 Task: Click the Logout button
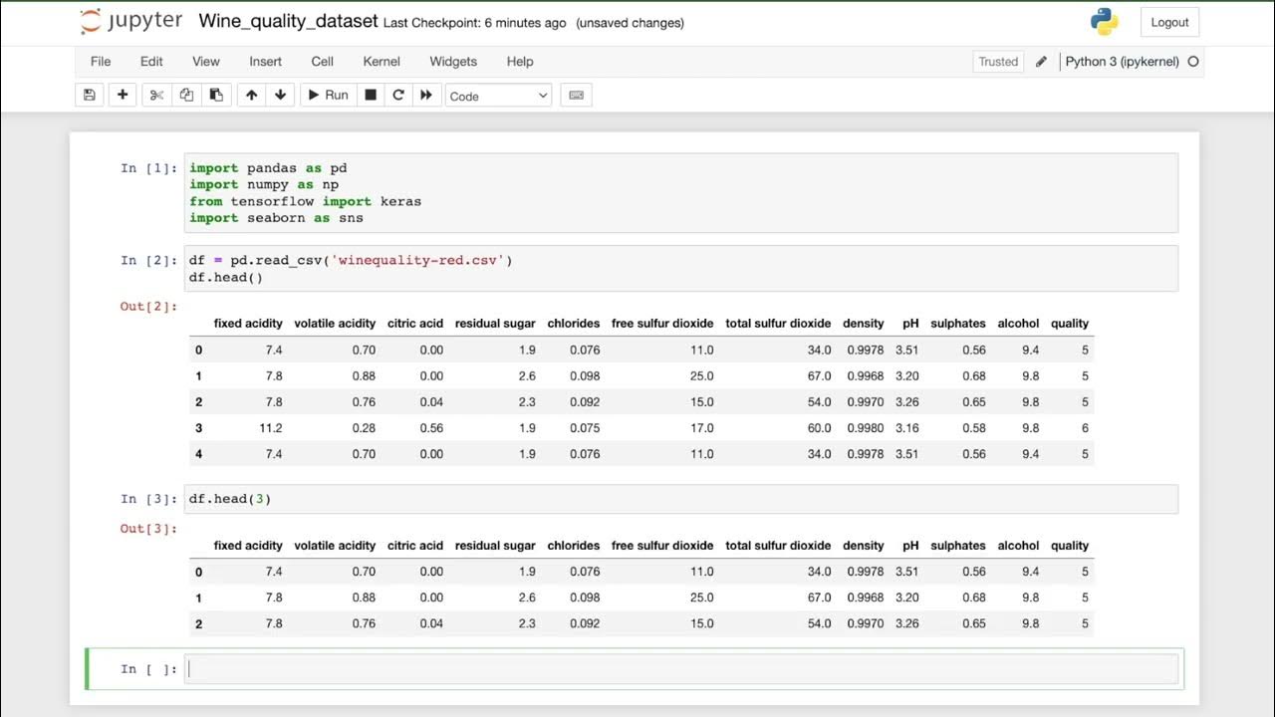[1169, 22]
